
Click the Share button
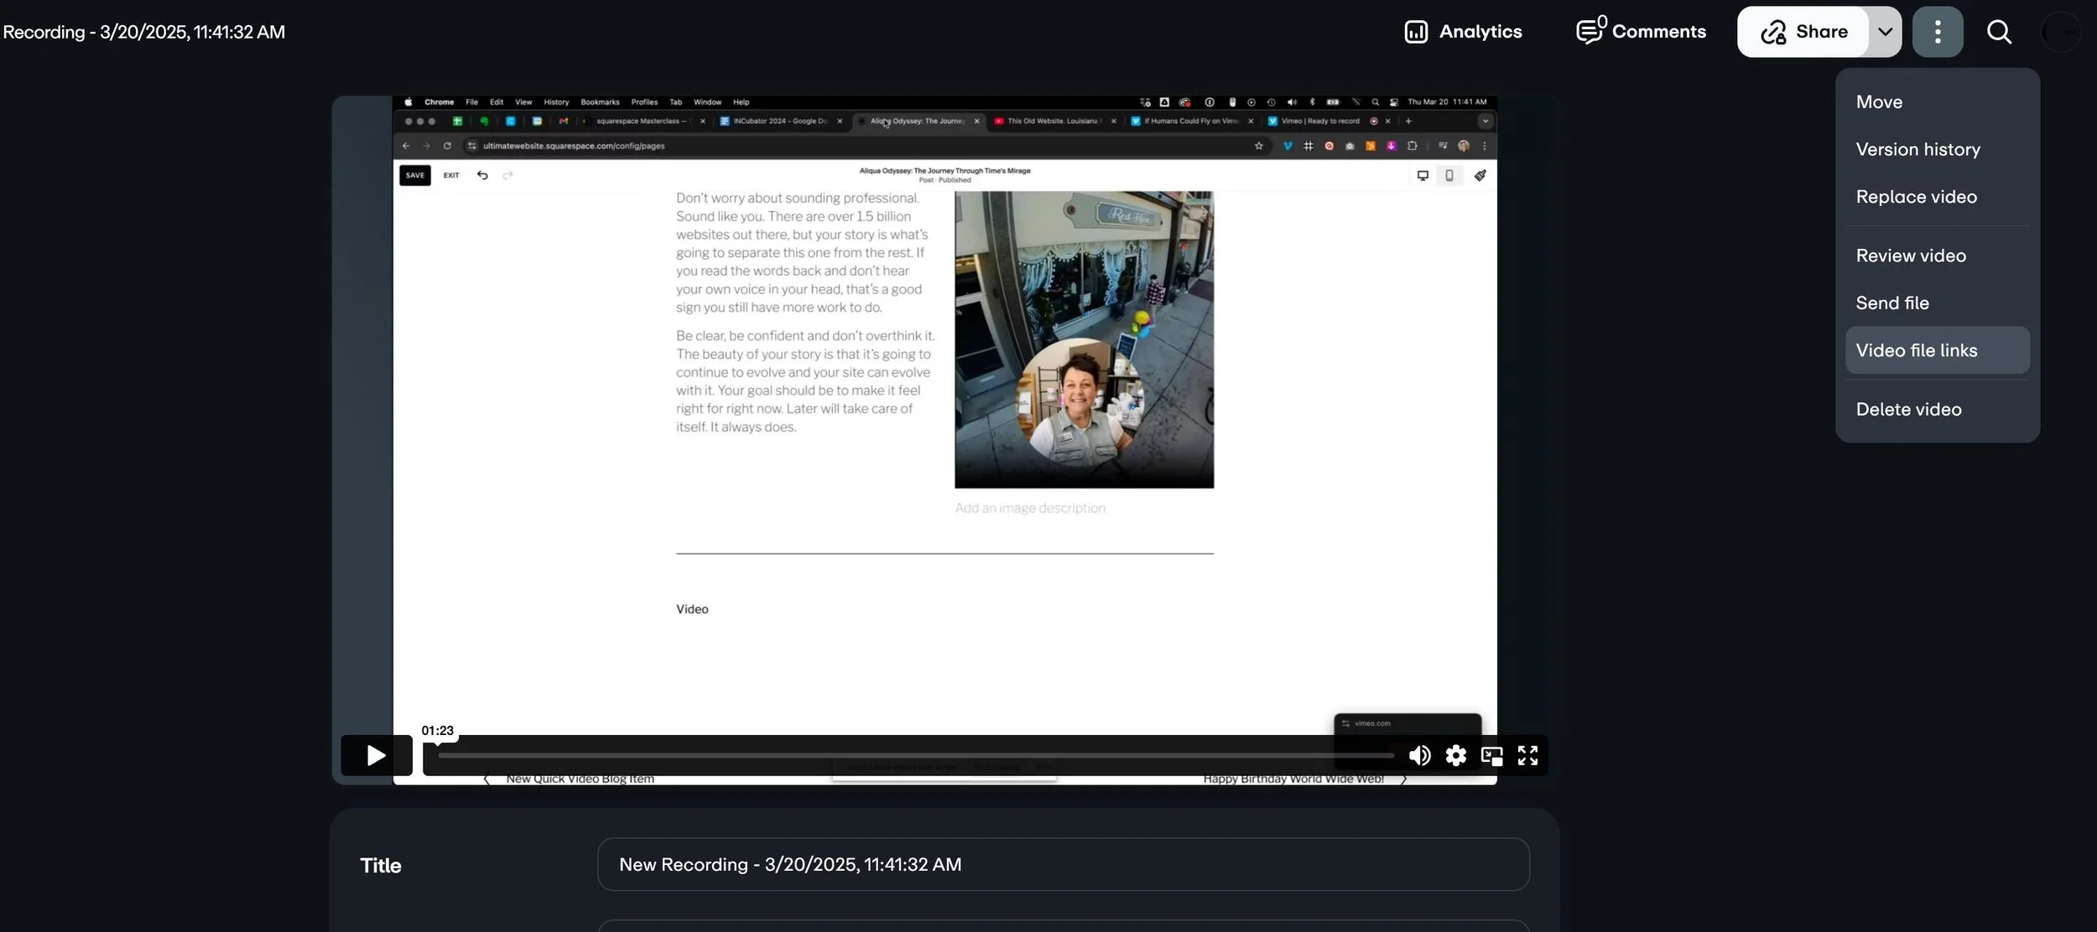[1803, 32]
